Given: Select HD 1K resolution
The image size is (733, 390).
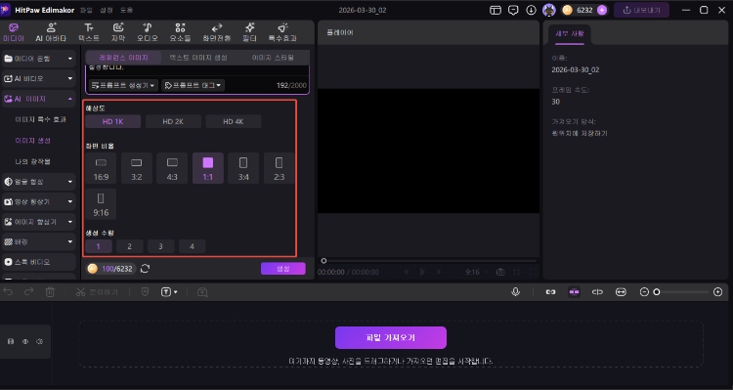Looking at the screenshot, I should tap(112, 121).
